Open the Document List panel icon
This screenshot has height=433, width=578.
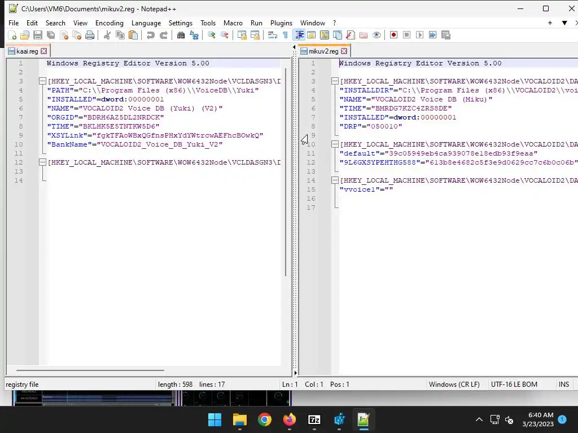[338, 35]
